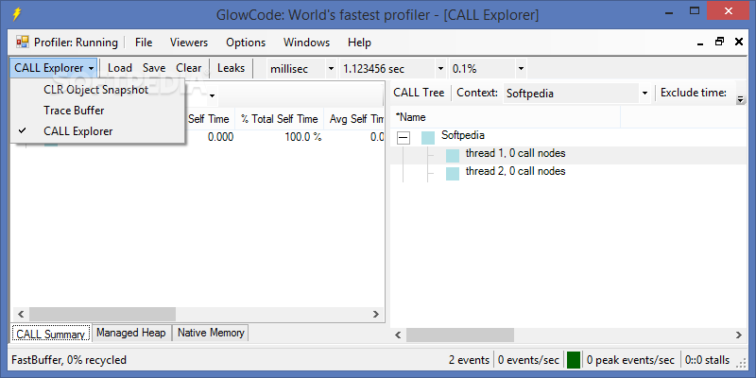Screen dimensions: 756x378
Task: Open the Options menu
Action: (x=246, y=43)
